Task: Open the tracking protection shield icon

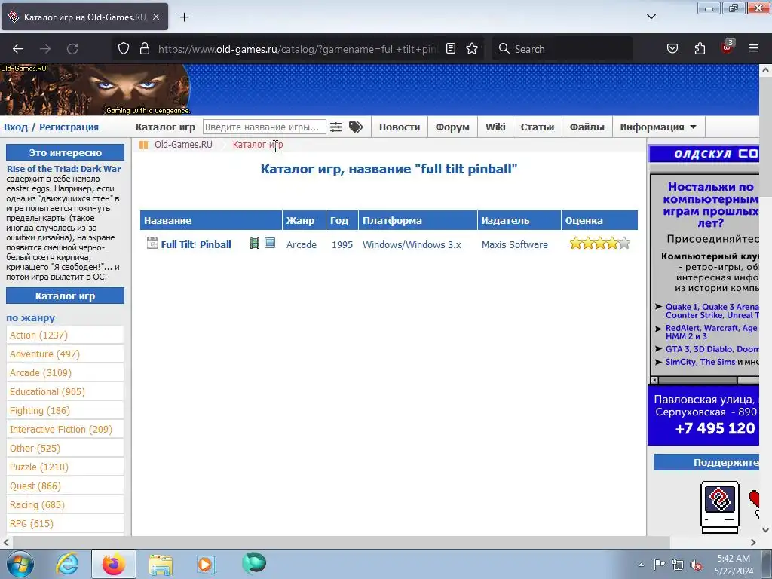Action: click(x=124, y=49)
